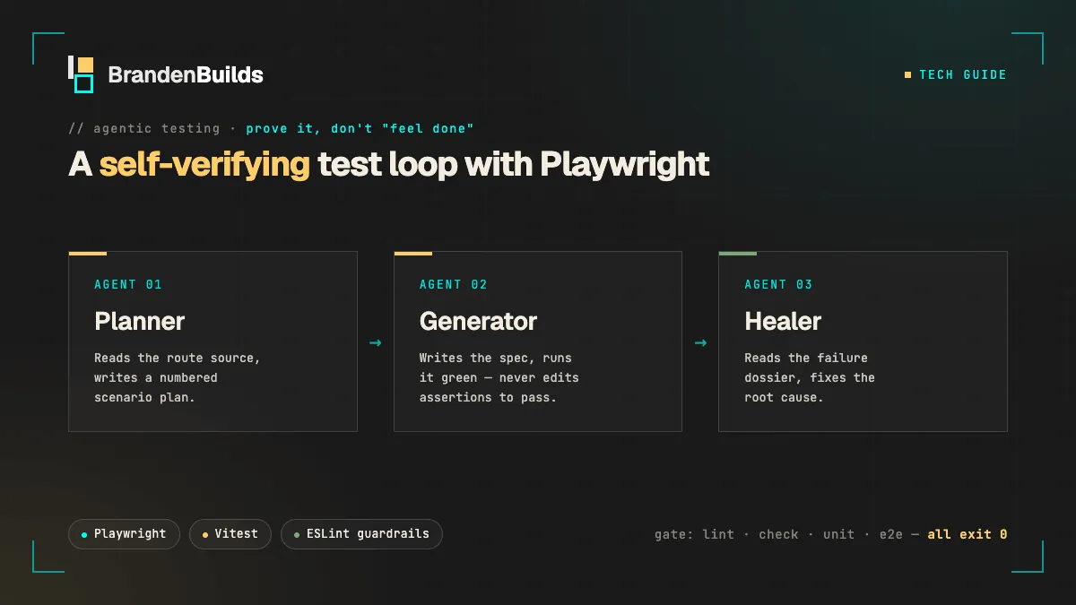1076x605 pixels.
Task: Click the highlighted "self-verifying" headline words
Action: coord(204,165)
